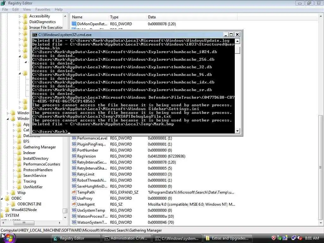This screenshot has height=243, width=324.
Task: Click the TempPath string value icon
Action: [74, 192]
